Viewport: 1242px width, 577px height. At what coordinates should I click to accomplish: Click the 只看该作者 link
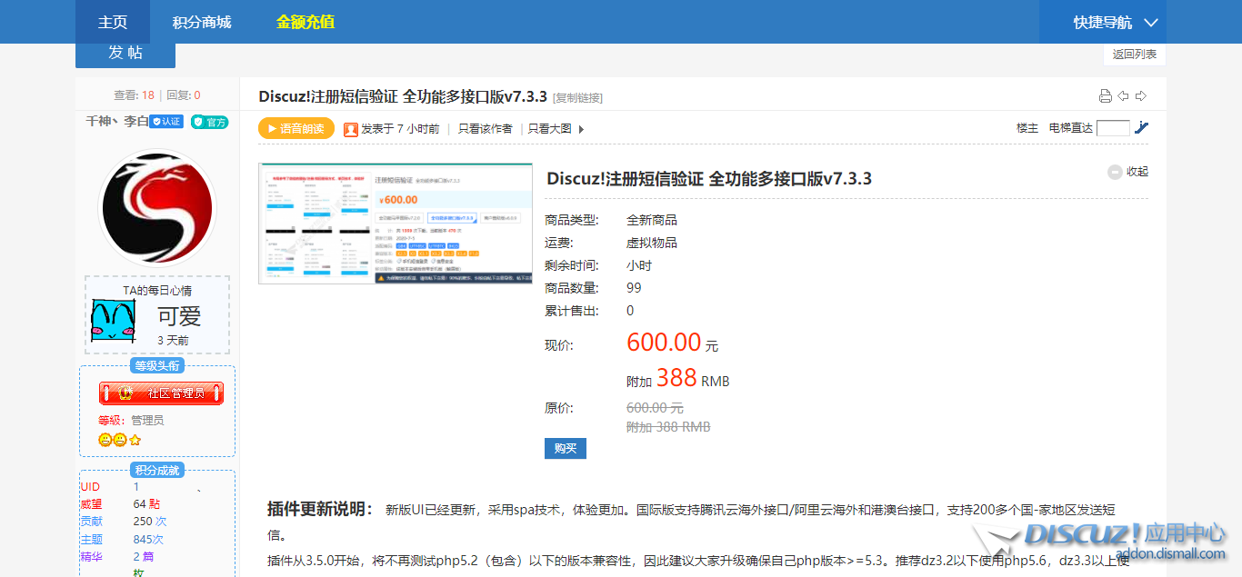(x=485, y=129)
